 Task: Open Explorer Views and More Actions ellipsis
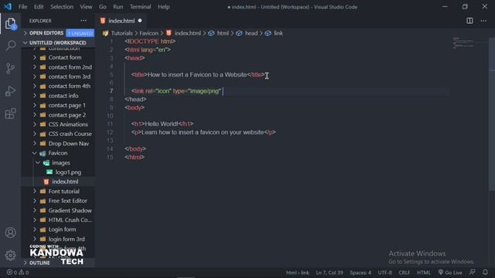84,21
